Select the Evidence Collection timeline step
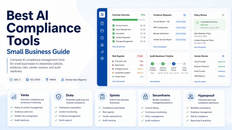Viewport: 232px width, 130px height. (x=163, y=64)
